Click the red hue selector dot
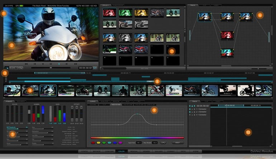 coord(92,143)
